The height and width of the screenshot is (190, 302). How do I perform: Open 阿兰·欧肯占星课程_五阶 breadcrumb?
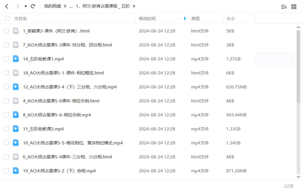[103, 6]
